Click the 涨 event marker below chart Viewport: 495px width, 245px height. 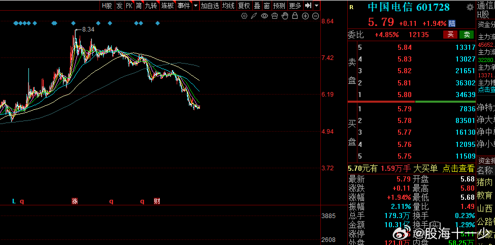75,201
